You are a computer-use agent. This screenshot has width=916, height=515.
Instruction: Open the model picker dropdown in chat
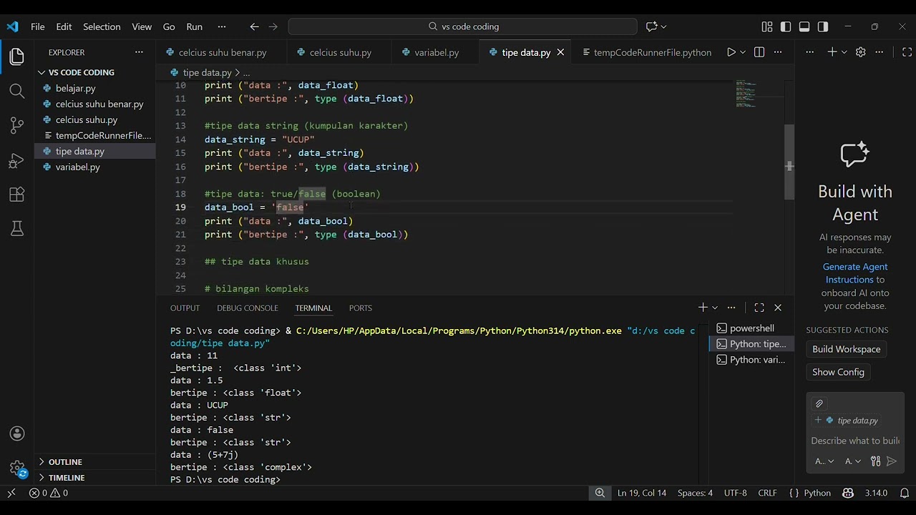click(x=853, y=461)
